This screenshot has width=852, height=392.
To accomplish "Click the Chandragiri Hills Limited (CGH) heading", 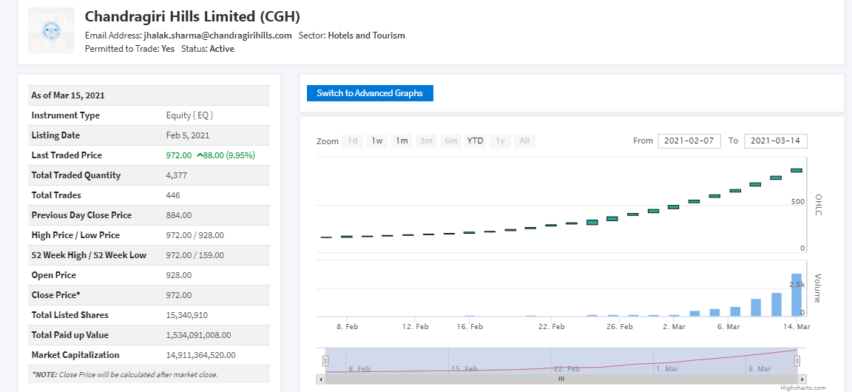I will coord(192,16).
